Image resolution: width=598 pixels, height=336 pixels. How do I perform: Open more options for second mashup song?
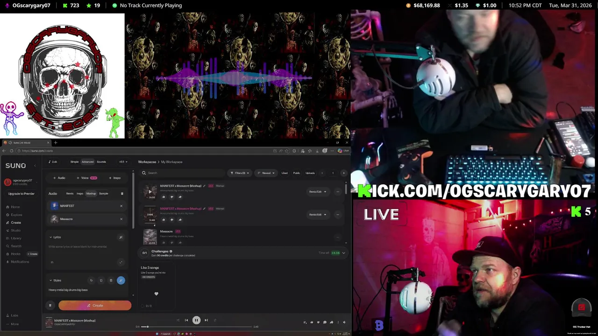tap(338, 215)
